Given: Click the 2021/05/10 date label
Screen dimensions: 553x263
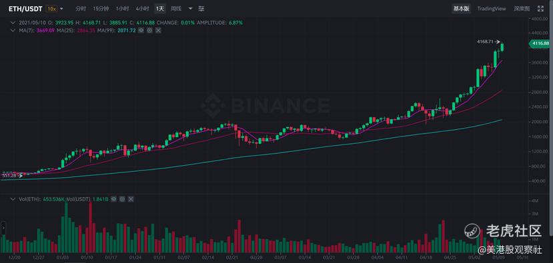Looking at the screenshot, I should pyautogui.click(x=32, y=23).
